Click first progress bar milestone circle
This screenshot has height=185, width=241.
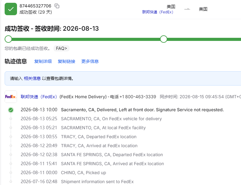(x=8, y=39)
